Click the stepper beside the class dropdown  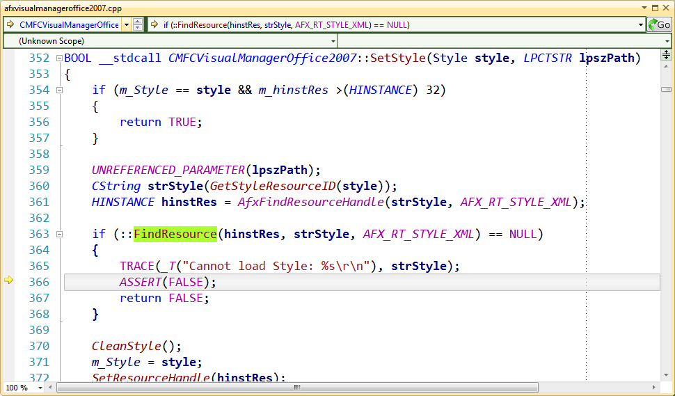[137, 25]
